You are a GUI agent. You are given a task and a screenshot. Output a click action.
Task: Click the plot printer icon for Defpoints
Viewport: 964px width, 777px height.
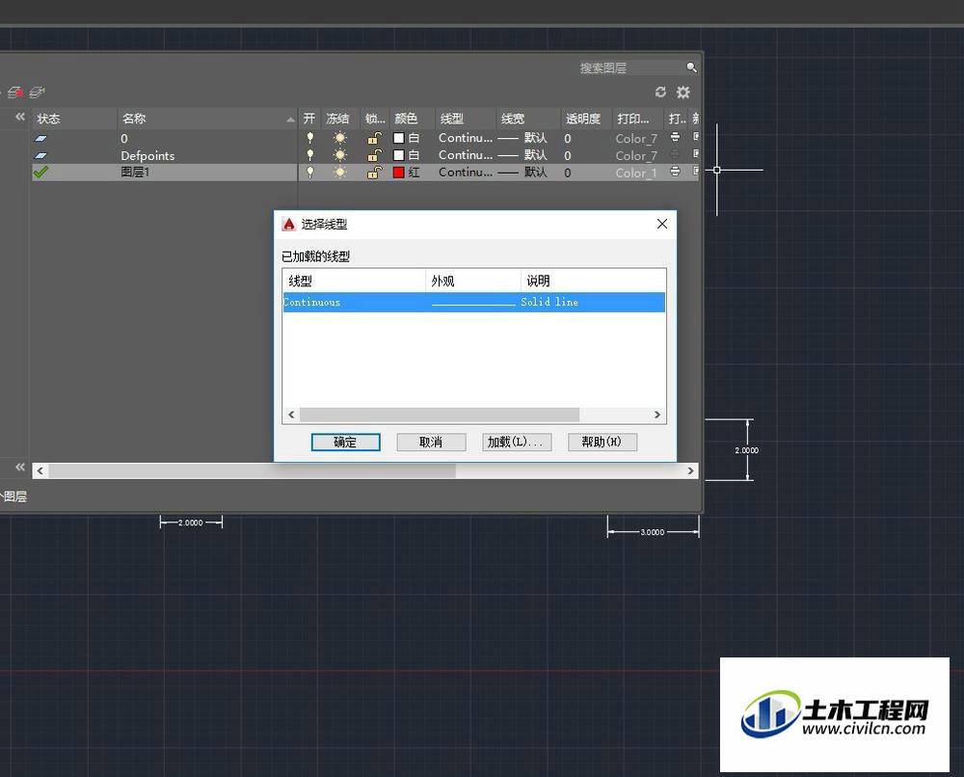point(675,153)
